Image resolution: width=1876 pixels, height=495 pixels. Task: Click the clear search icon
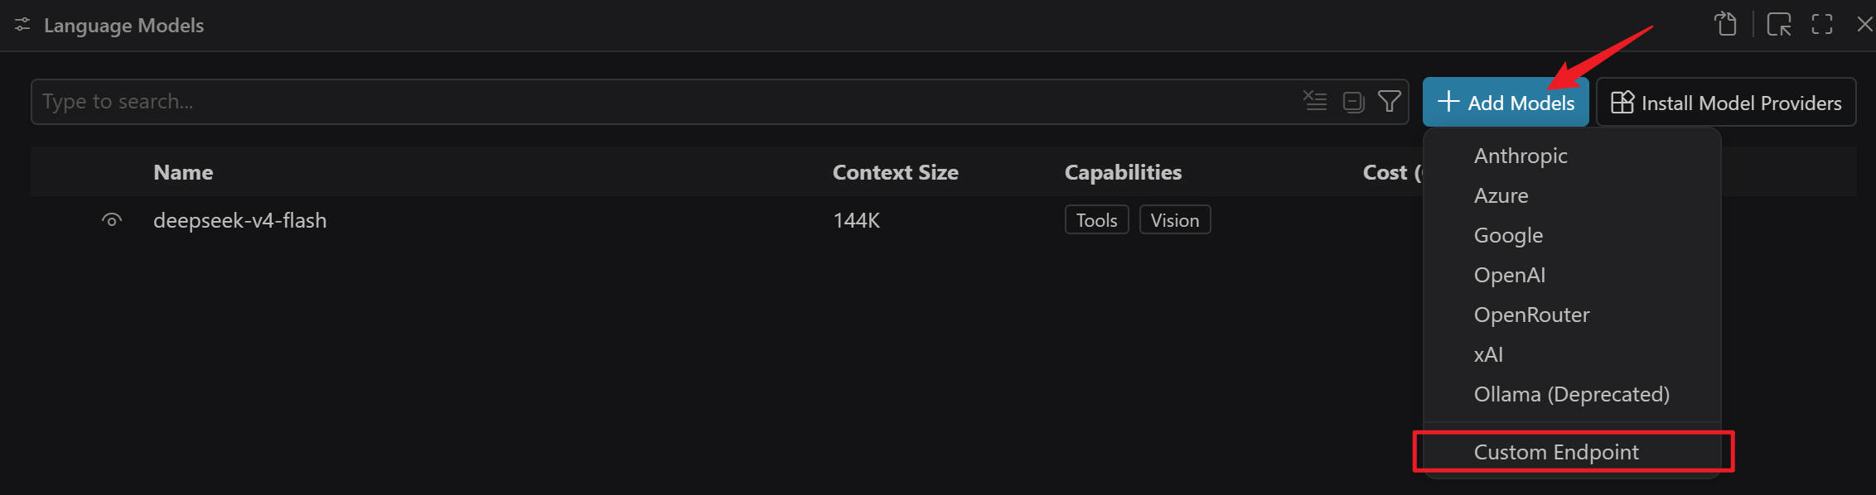coord(1315,101)
